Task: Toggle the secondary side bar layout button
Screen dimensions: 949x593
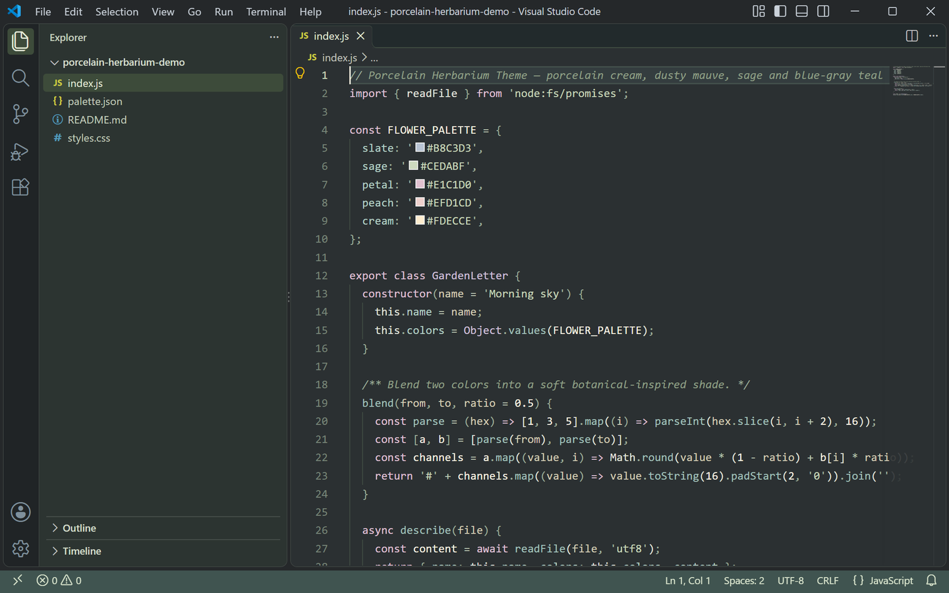Action: coord(823,11)
